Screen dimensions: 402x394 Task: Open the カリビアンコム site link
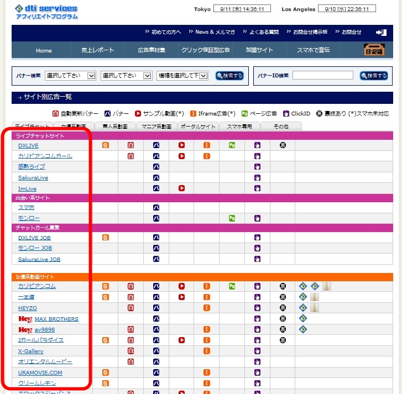(37, 286)
